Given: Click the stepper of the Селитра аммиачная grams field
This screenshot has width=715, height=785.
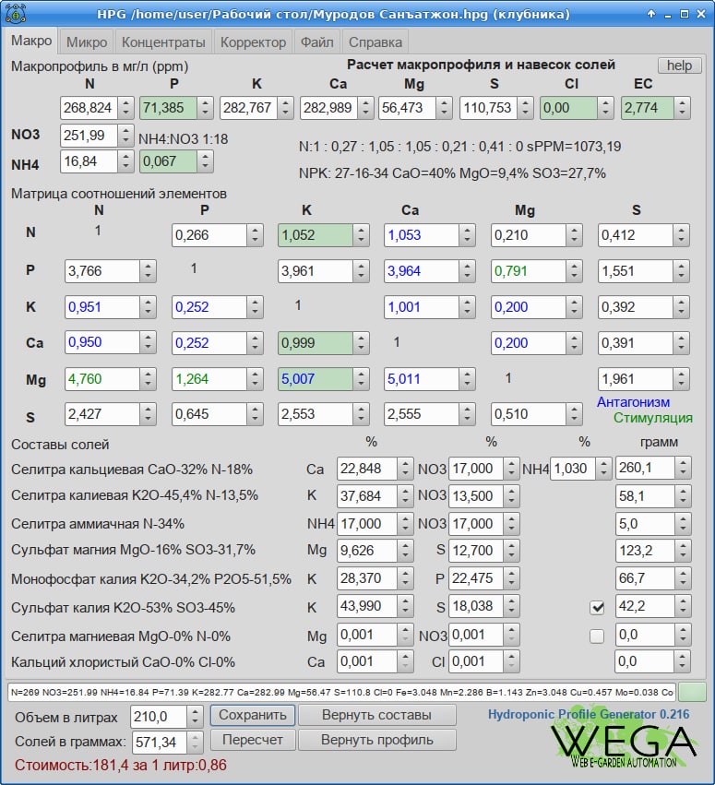Looking at the screenshot, I should coord(683,524).
